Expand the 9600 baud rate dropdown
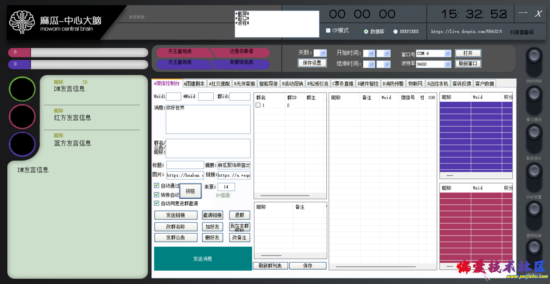 (x=447, y=64)
